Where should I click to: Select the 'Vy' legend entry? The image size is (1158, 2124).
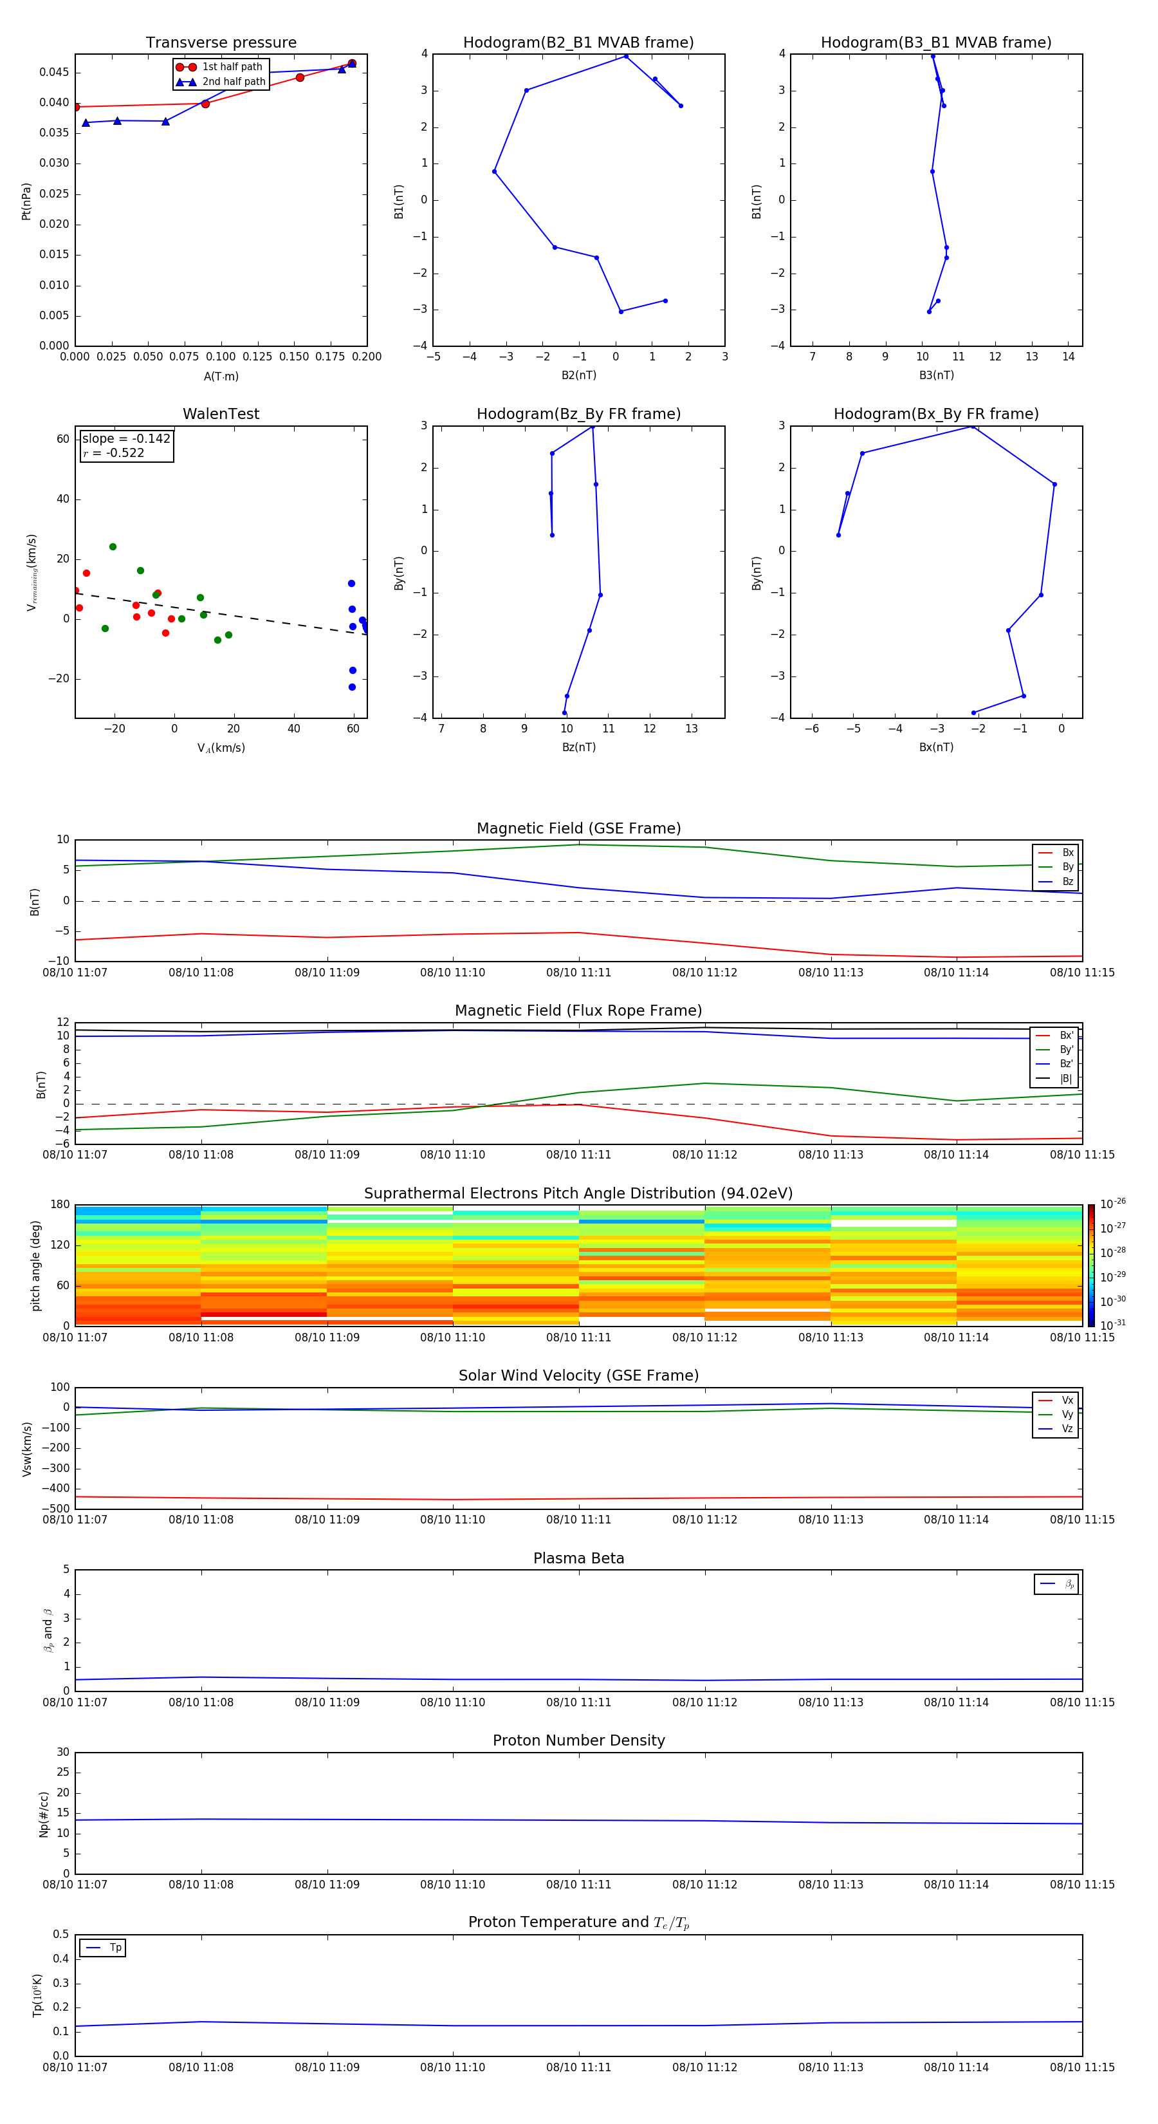point(1056,1414)
